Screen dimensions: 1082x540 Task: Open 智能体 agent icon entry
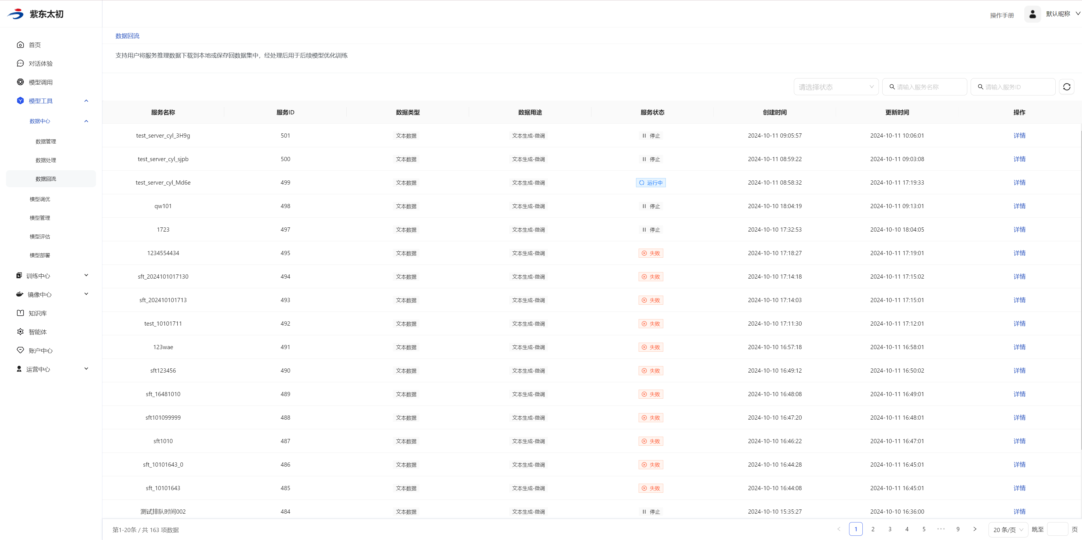coord(20,332)
